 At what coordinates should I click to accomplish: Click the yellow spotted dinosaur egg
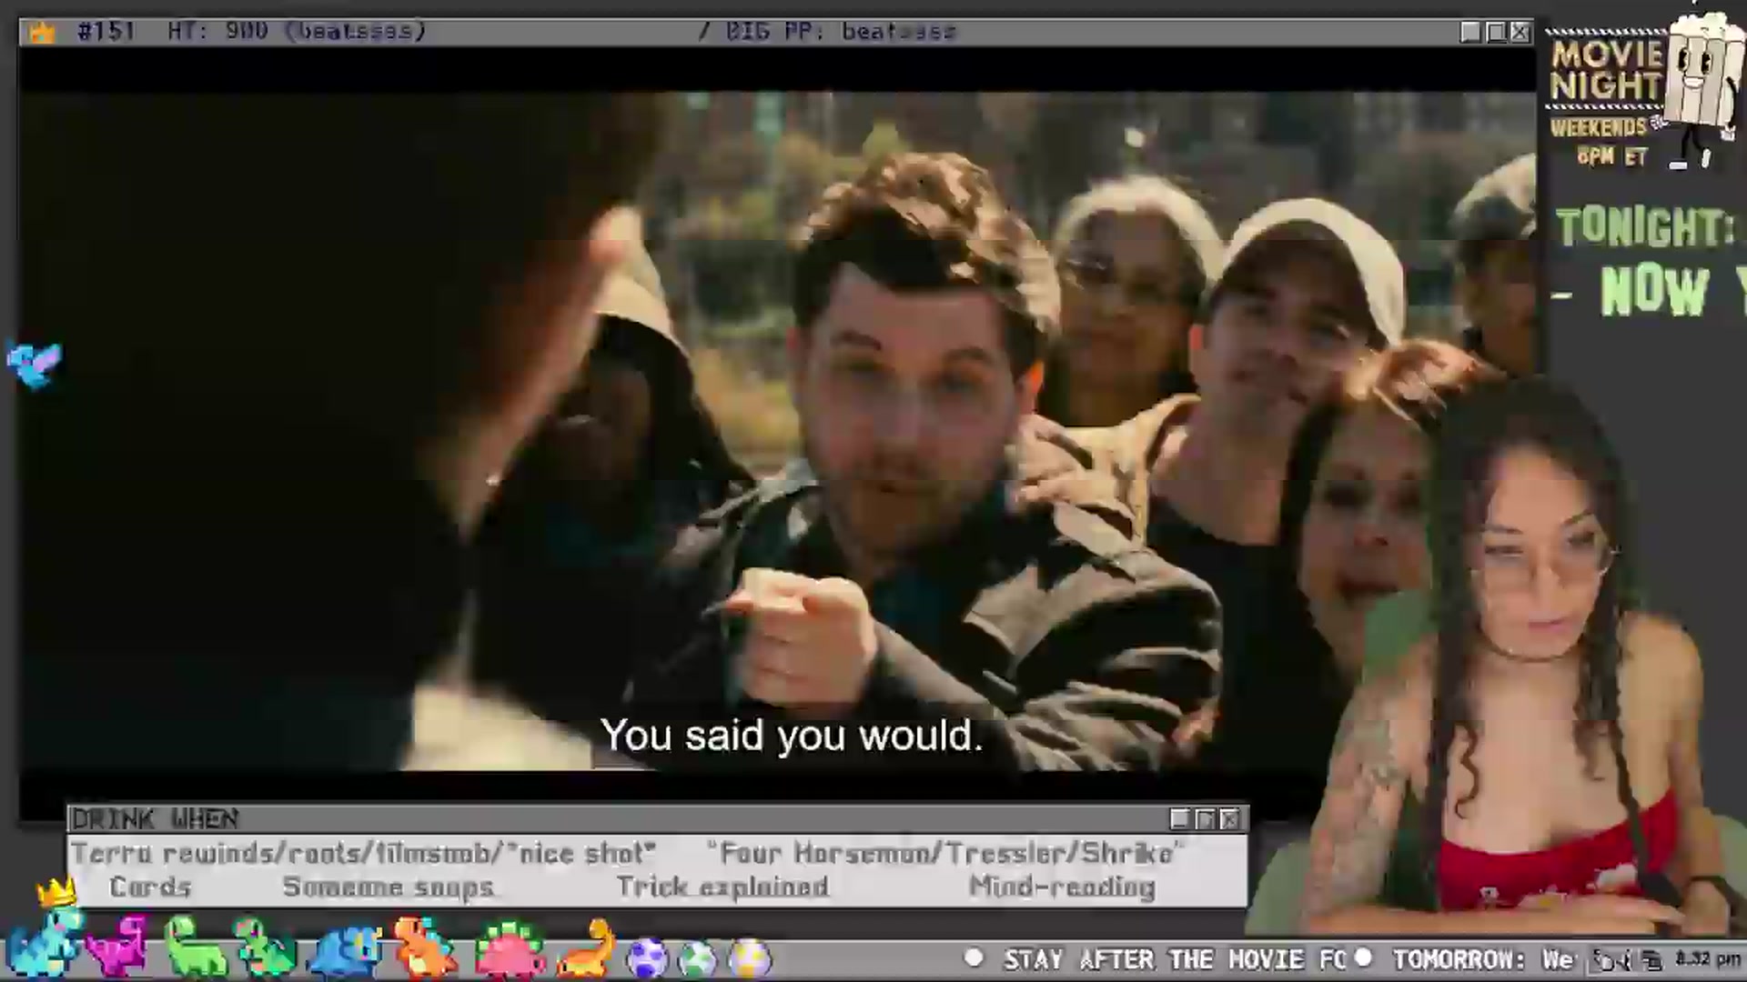[x=750, y=959]
